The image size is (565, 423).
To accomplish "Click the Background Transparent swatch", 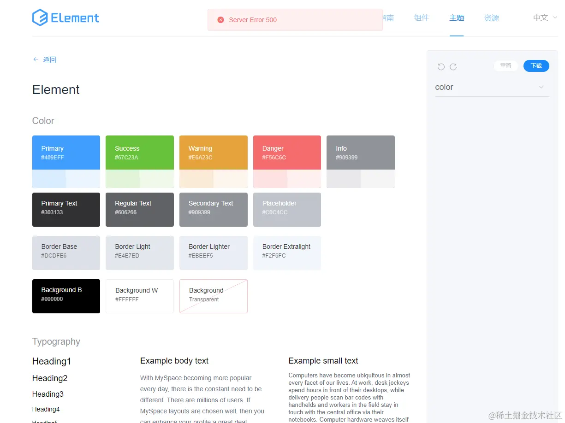I will [214, 296].
